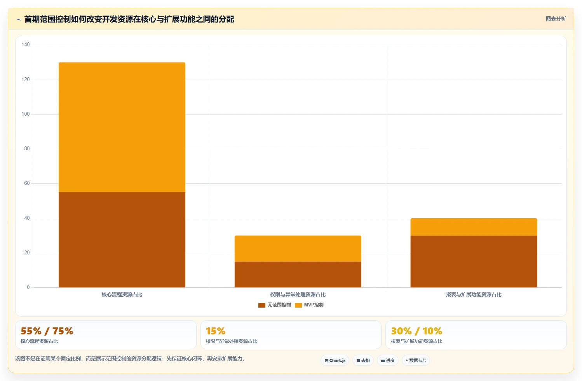Screen dimensions: 582x381
Task: Click the dark brown bar segment for 权限与异常处理资源占比
Action: click(298, 275)
